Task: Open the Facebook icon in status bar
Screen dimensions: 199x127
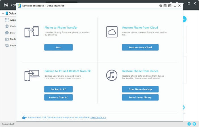Action: click(x=189, y=124)
